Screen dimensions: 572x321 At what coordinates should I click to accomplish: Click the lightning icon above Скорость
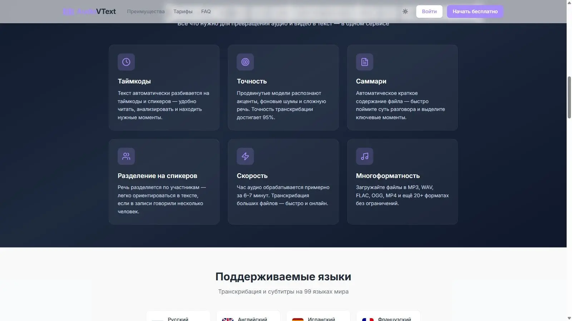pos(245,156)
